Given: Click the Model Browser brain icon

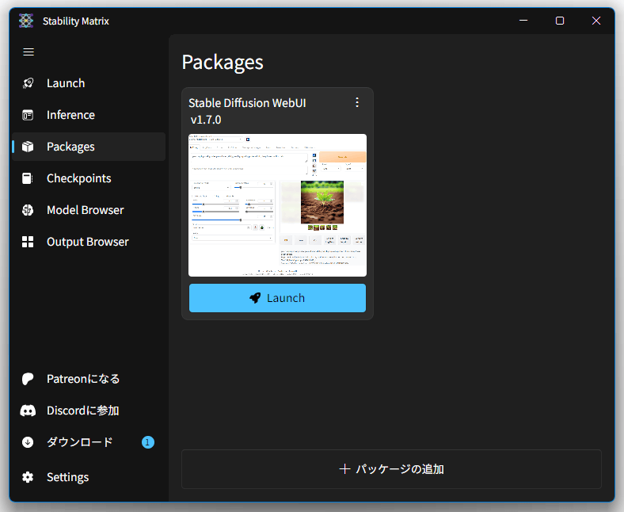Looking at the screenshot, I should pos(28,210).
